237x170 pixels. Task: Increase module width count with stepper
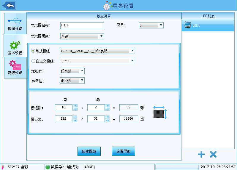pyautogui.click(x=75, y=106)
